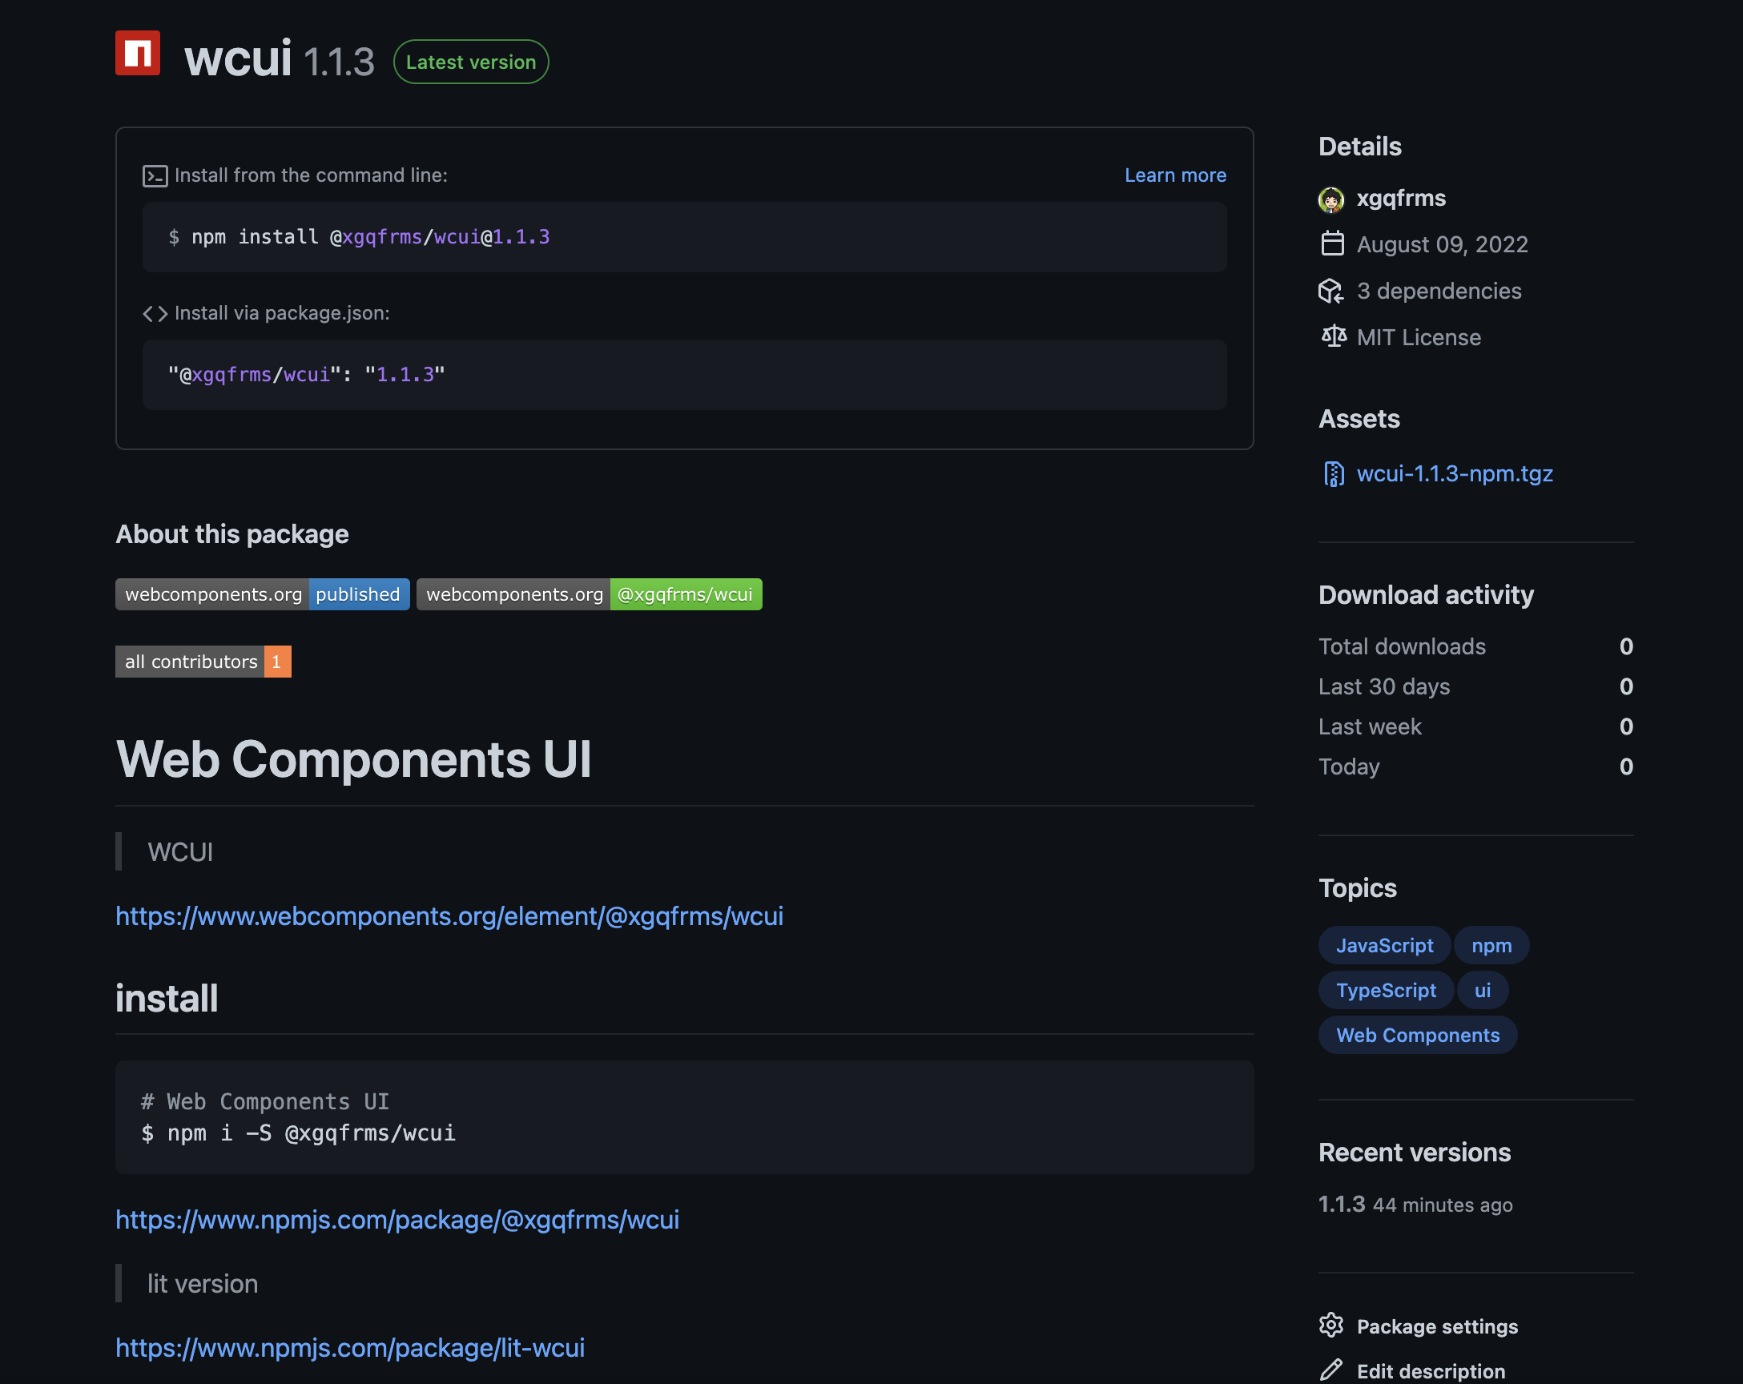
Task: Click the dependencies package icon
Action: [x=1330, y=291]
